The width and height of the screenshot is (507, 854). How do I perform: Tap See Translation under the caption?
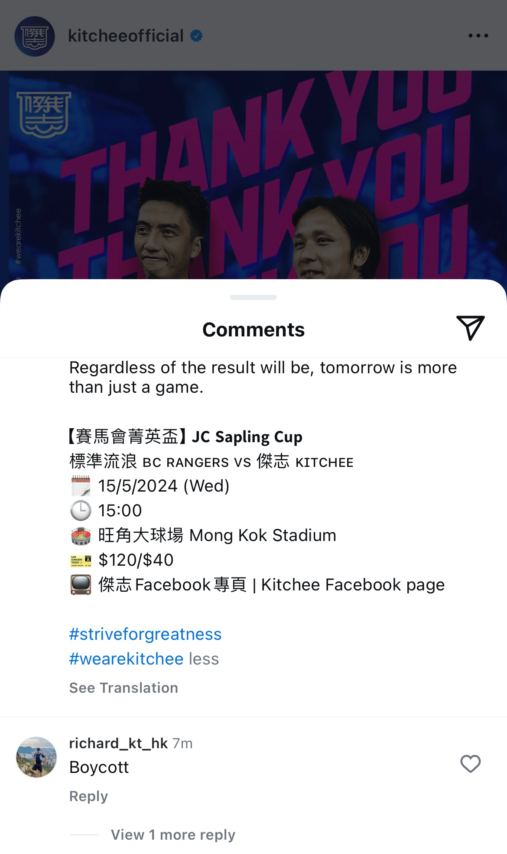[123, 688]
